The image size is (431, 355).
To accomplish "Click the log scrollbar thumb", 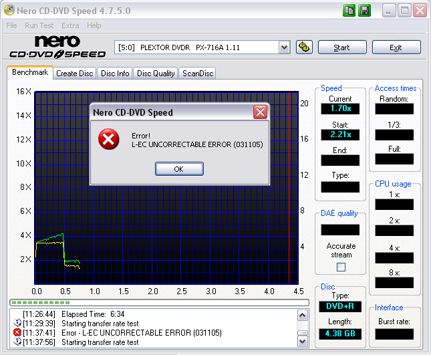I will pyautogui.click(x=303, y=333).
